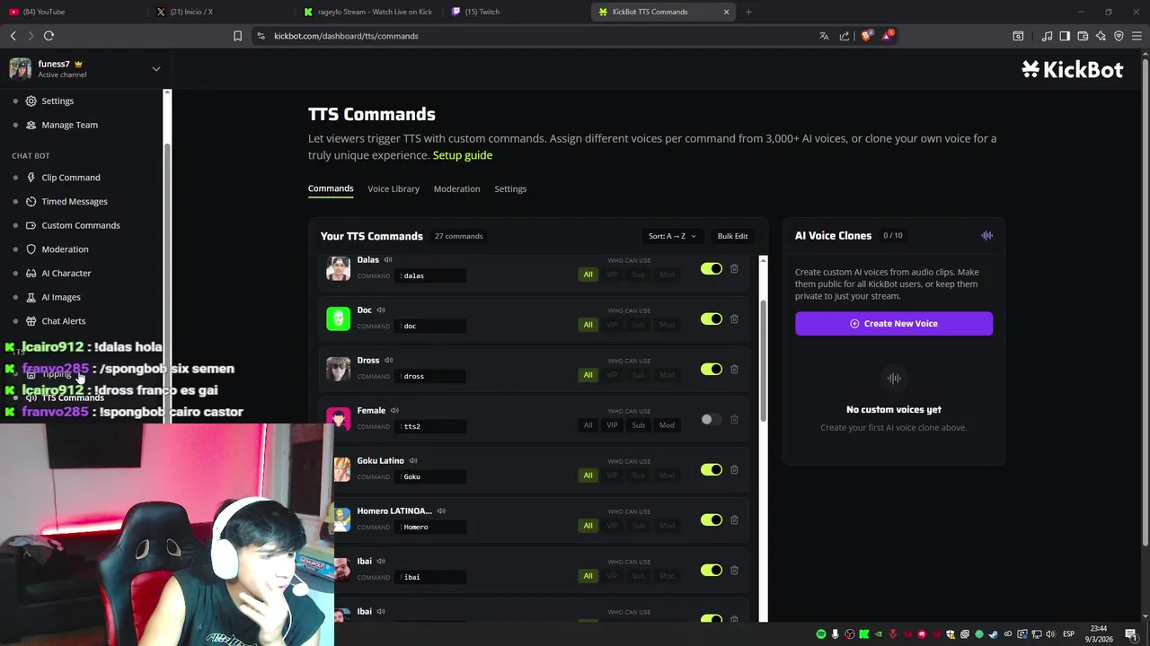1150x646 pixels.
Task: Click the Create New Voice button
Action: 894,323
